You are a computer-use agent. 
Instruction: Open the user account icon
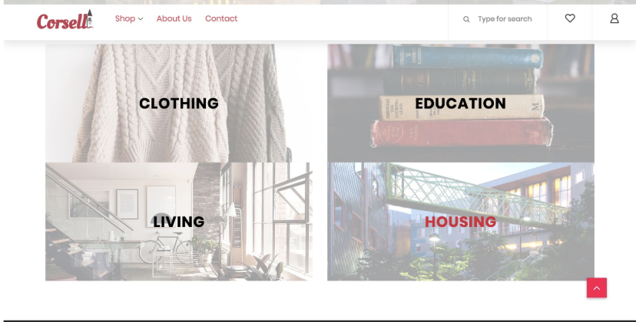(x=614, y=18)
